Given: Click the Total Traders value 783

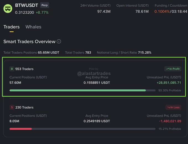Looking at the screenshot, I should [x=88, y=52].
